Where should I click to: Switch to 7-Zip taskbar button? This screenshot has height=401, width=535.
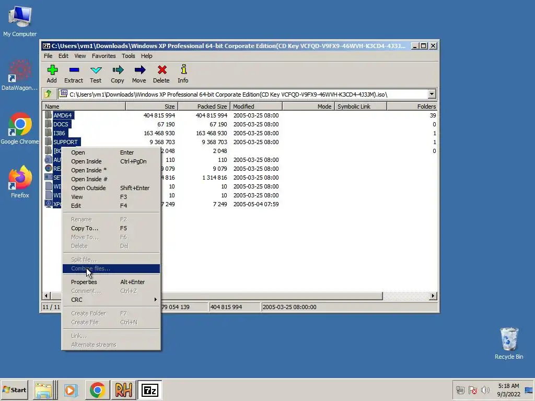(150, 390)
